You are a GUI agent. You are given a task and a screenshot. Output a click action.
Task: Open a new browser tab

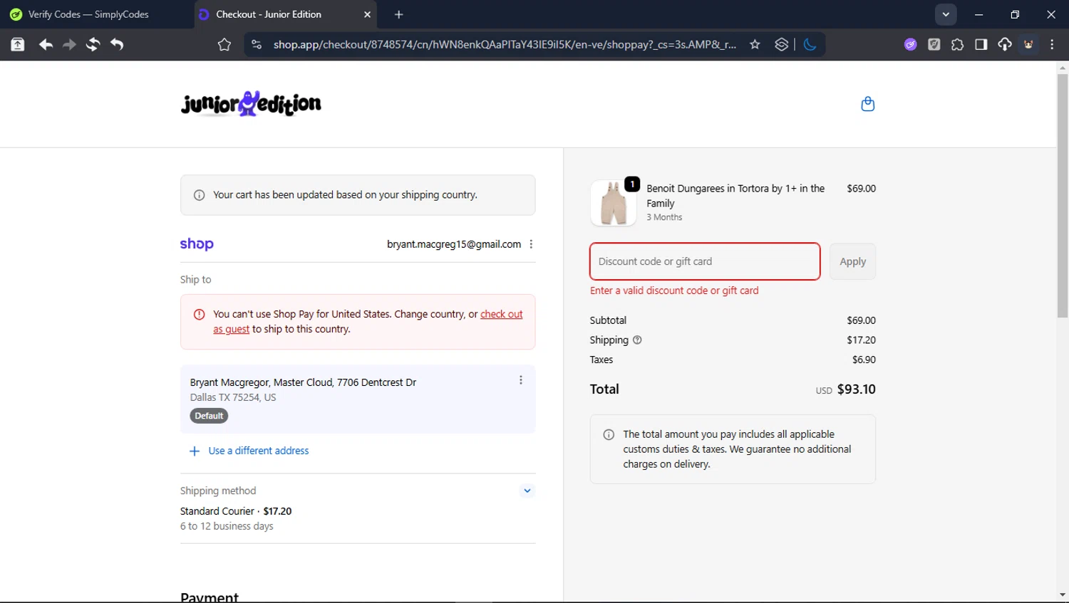[399, 14]
